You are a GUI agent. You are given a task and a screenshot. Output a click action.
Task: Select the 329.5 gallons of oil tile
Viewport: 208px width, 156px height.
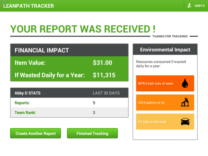click(165, 102)
